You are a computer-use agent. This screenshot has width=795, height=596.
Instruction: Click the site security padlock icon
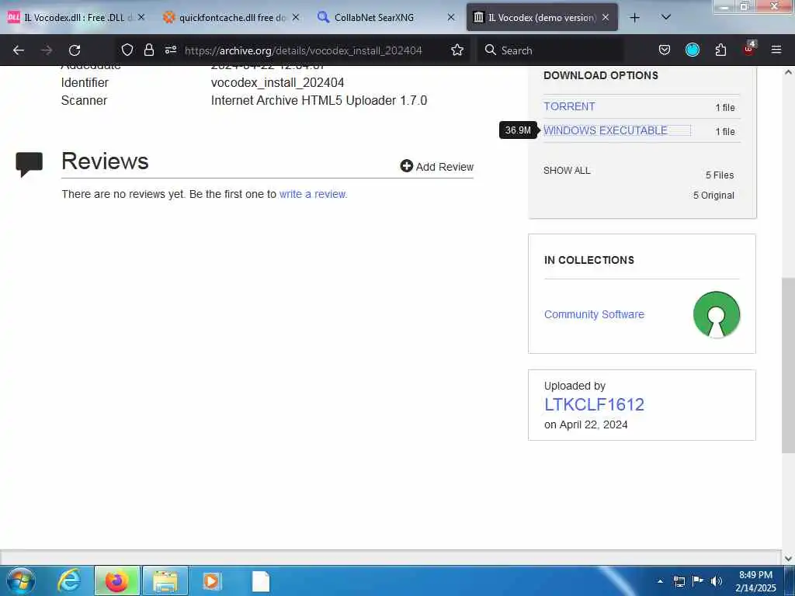148,50
